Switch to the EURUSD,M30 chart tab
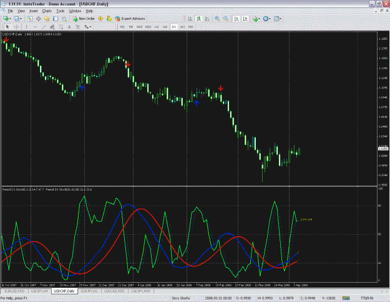The width and height of the screenshot is (390, 302). click(x=15, y=291)
